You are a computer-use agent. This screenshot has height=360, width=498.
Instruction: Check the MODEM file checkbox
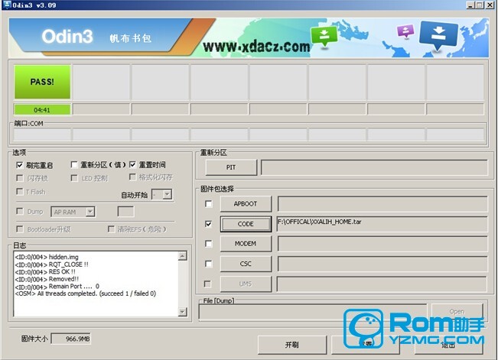point(208,244)
